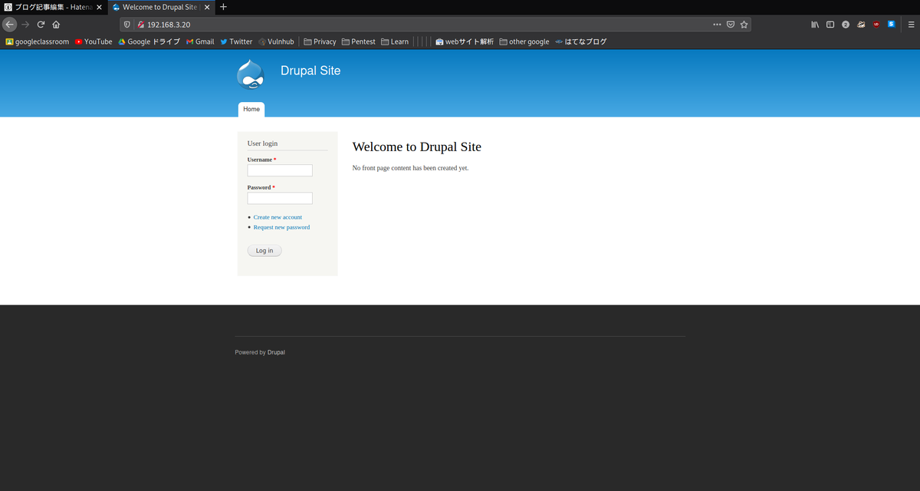Click the Drupal drop logo
The image size is (920, 491).
tap(251, 74)
